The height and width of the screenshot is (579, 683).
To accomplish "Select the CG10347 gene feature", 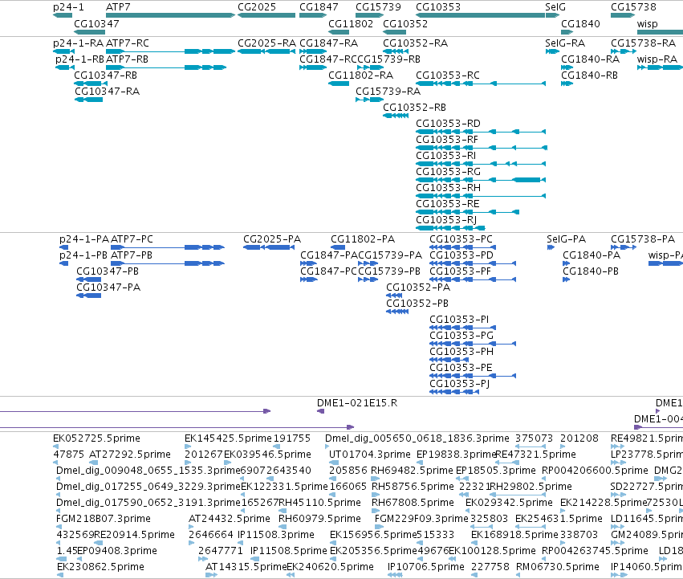I will (x=89, y=32).
